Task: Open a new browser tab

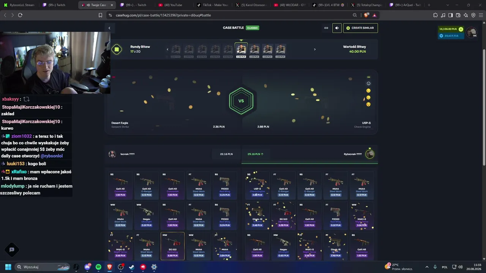Action: pyautogui.click(x=429, y=5)
